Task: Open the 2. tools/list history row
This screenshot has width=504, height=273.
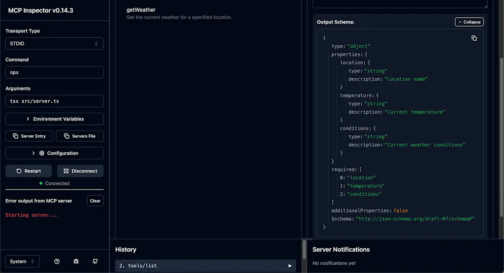Action: pyautogui.click(x=205, y=266)
